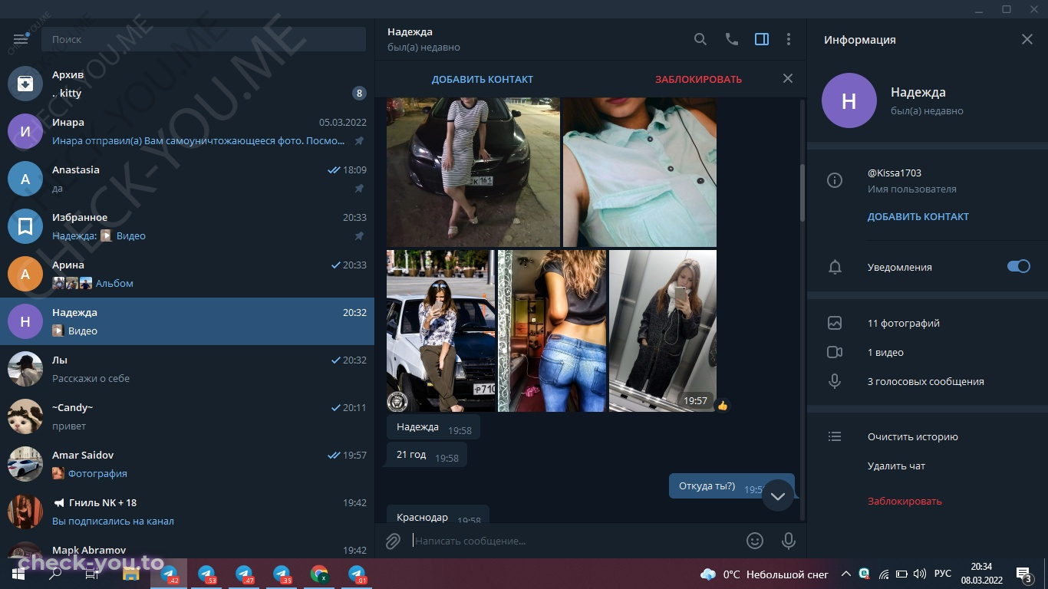Open the three-dot chat options menu

(x=789, y=39)
